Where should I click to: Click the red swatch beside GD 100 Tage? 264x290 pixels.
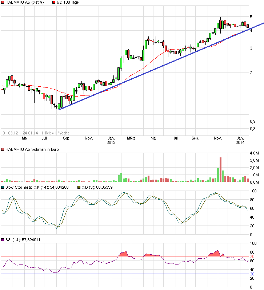click(54, 3)
